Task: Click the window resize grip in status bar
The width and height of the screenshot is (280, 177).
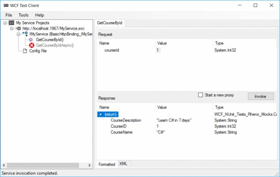Action: (x=277, y=174)
